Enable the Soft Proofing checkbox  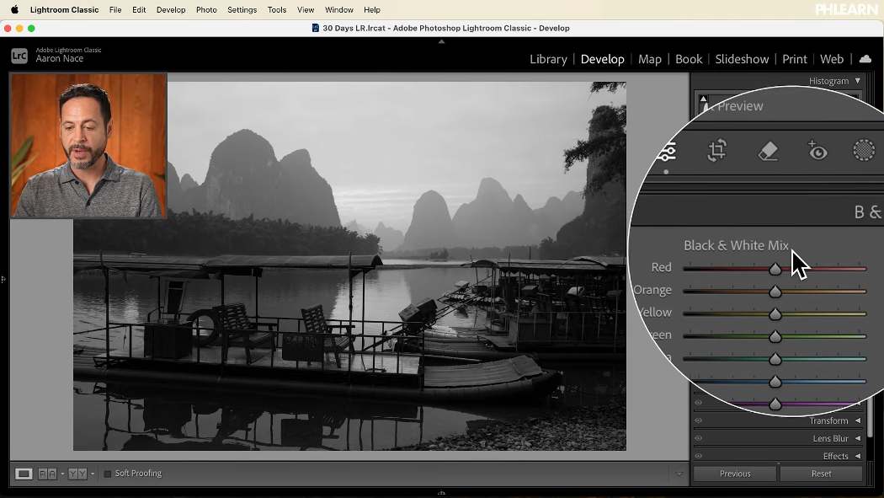[x=107, y=474]
